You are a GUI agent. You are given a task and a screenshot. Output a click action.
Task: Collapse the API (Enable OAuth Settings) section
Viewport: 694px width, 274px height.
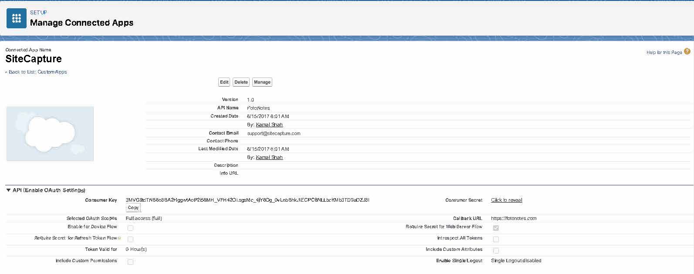(x=8, y=190)
